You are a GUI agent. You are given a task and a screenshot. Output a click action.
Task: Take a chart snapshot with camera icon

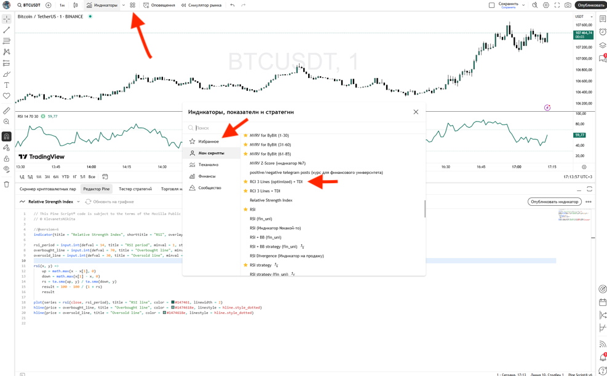[x=568, y=5]
